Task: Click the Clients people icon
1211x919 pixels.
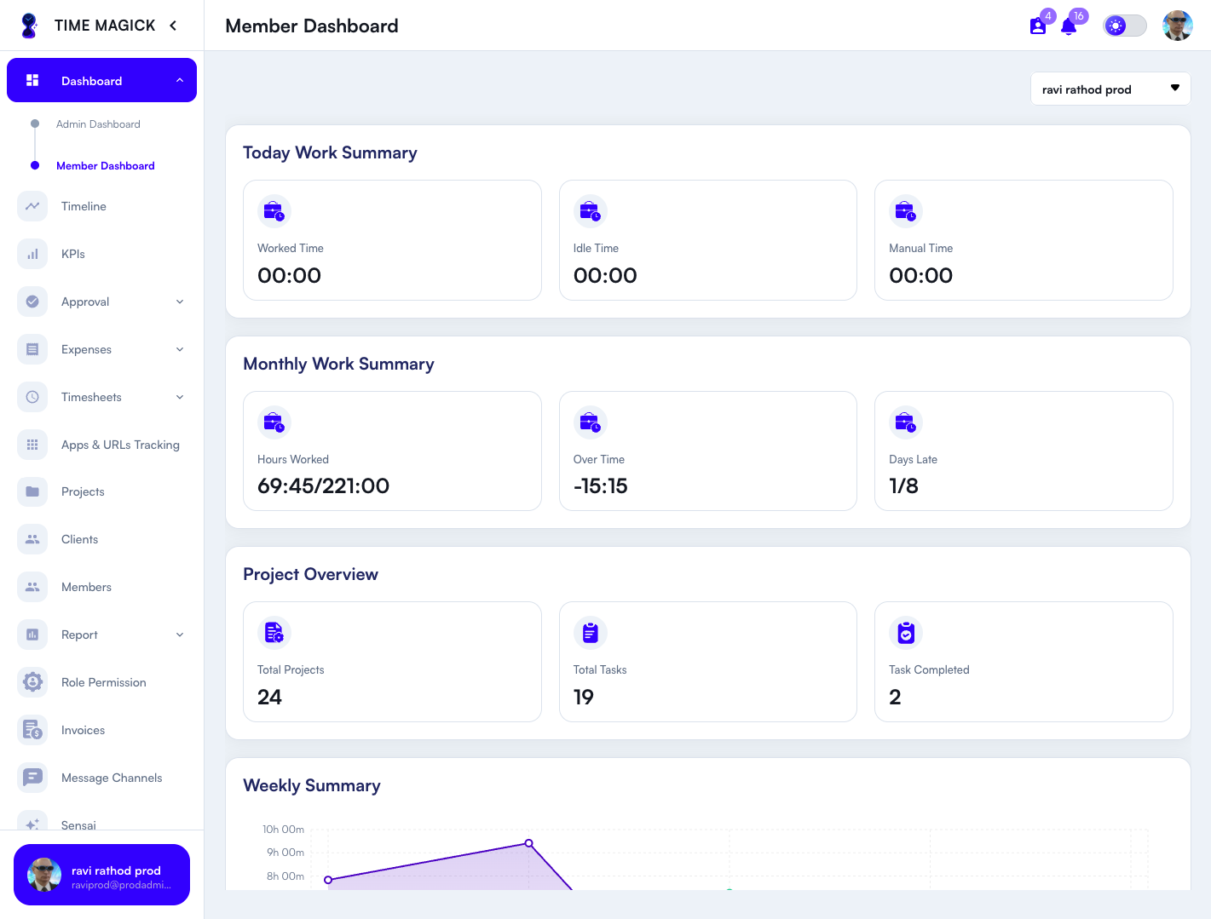Action: 32,539
